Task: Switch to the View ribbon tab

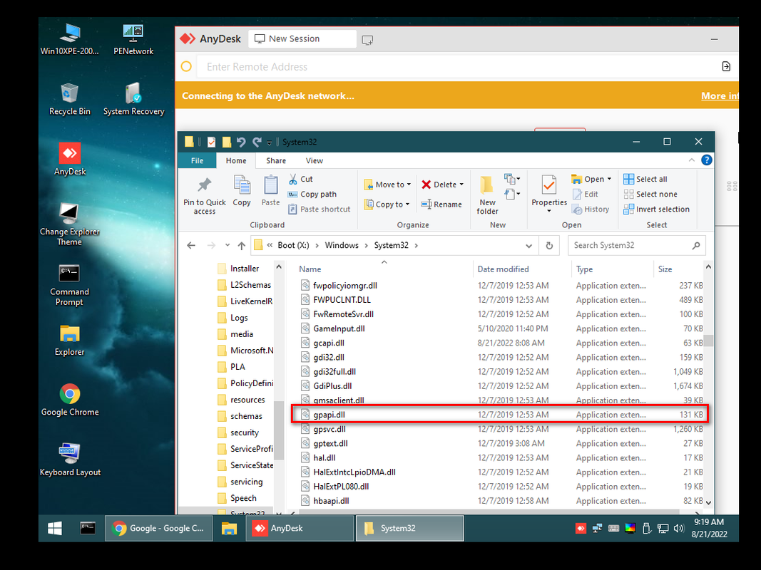Action: coord(314,160)
